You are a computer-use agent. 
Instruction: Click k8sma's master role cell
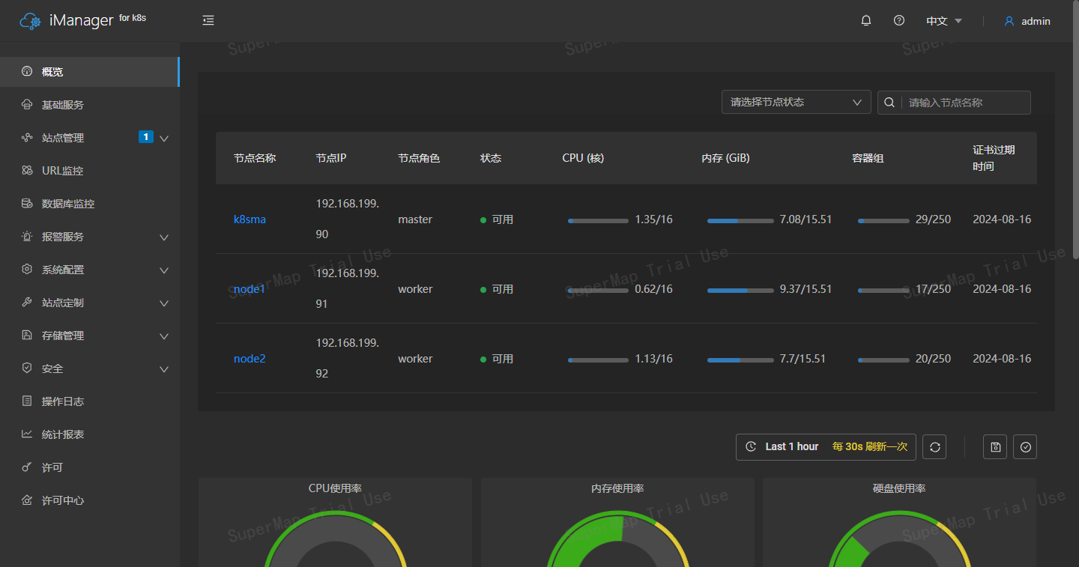415,219
